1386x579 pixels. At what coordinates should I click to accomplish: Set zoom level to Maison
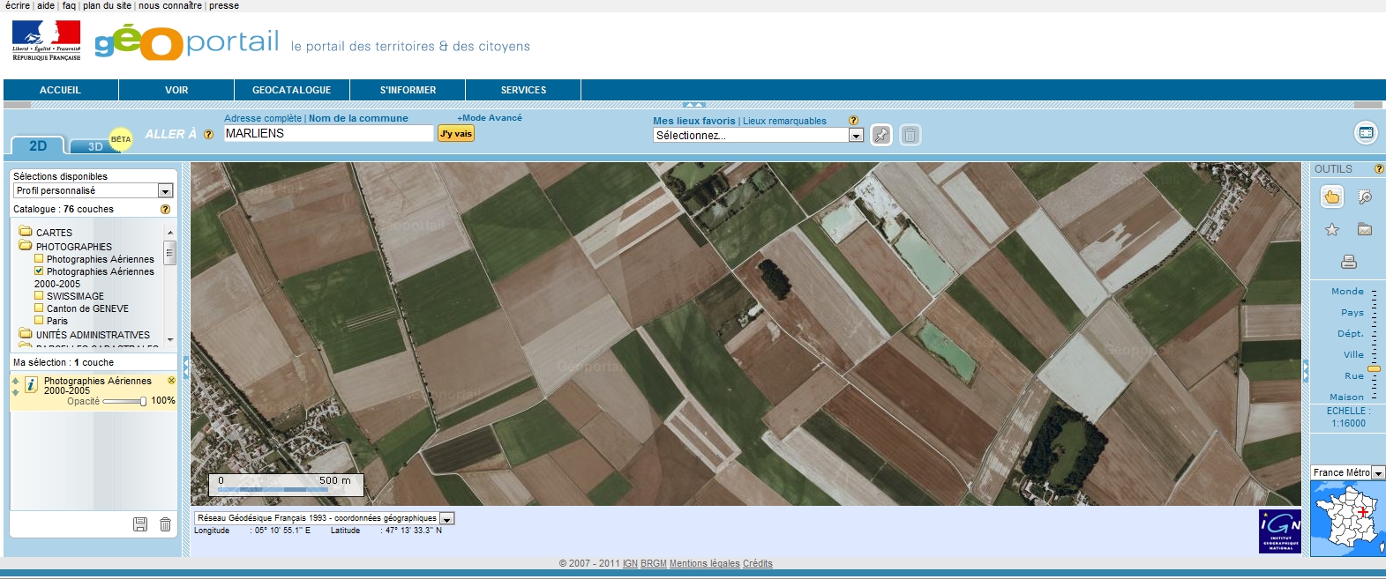click(1346, 397)
